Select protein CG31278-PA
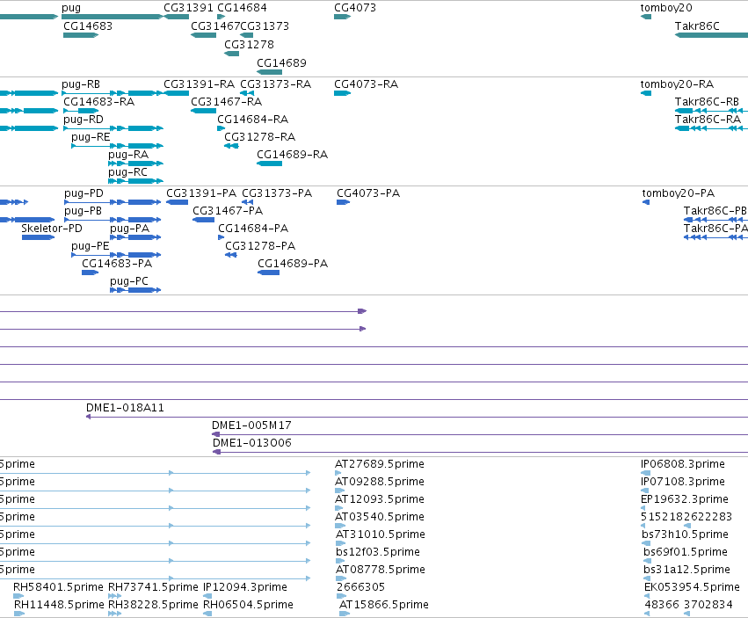This screenshot has height=618, width=748. pos(260,246)
